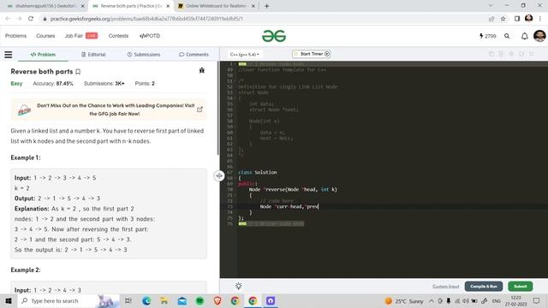Open the Job Fair banner external link

click(200, 110)
